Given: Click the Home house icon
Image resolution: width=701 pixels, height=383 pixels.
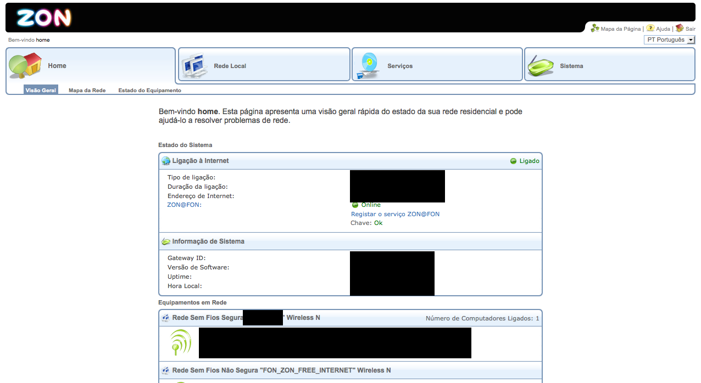Looking at the screenshot, I should [25, 66].
